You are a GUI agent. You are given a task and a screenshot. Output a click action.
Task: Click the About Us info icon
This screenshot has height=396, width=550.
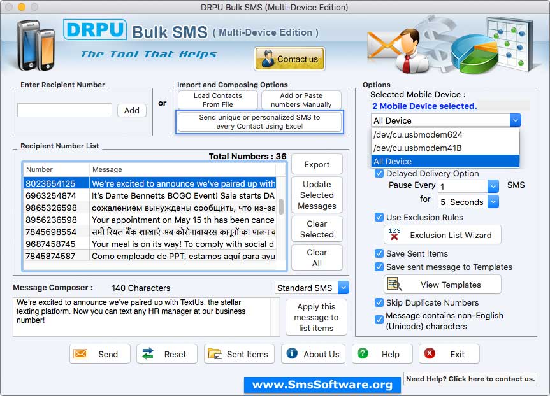(292, 353)
